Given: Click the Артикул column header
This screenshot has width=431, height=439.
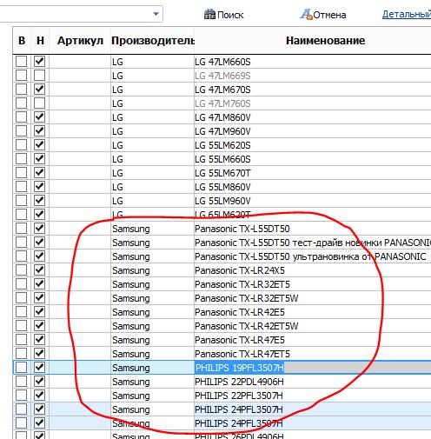Looking at the screenshot, I should click(x=80, y=41).
